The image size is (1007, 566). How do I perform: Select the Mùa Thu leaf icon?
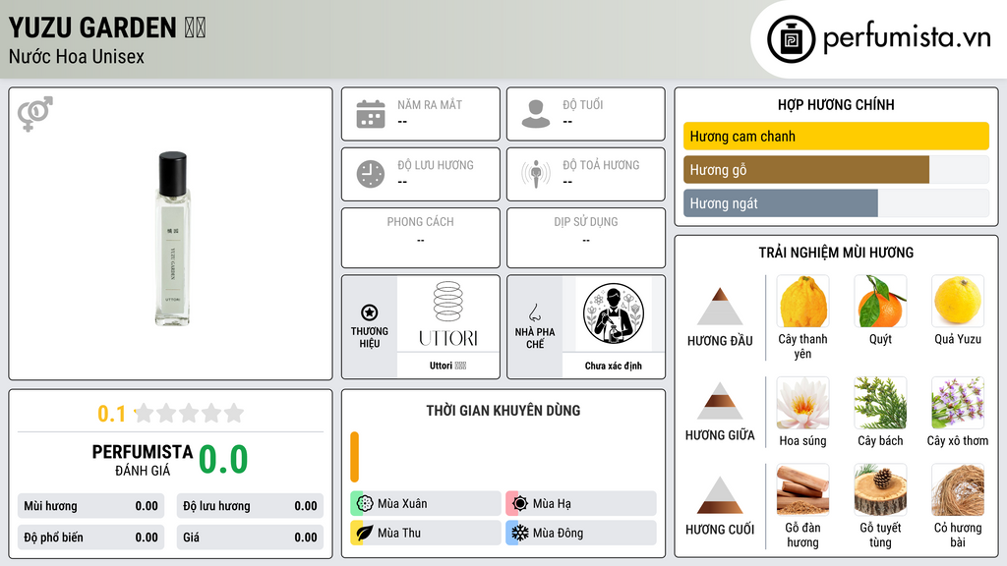pos(365,533)
